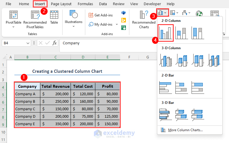229x143 pixels.
Task: Select column B header
Action: click(x=27, y=57)
